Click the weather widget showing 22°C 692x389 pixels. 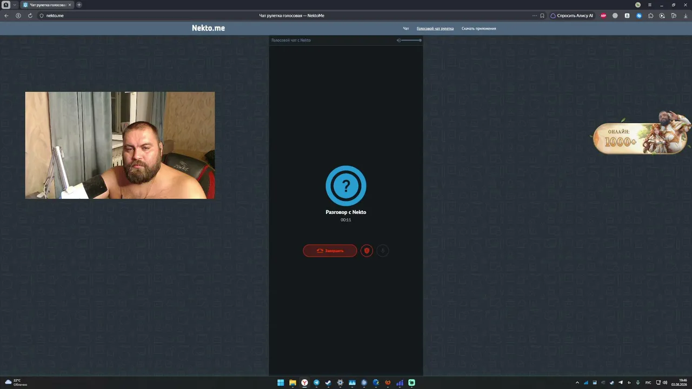coord(16,383)
